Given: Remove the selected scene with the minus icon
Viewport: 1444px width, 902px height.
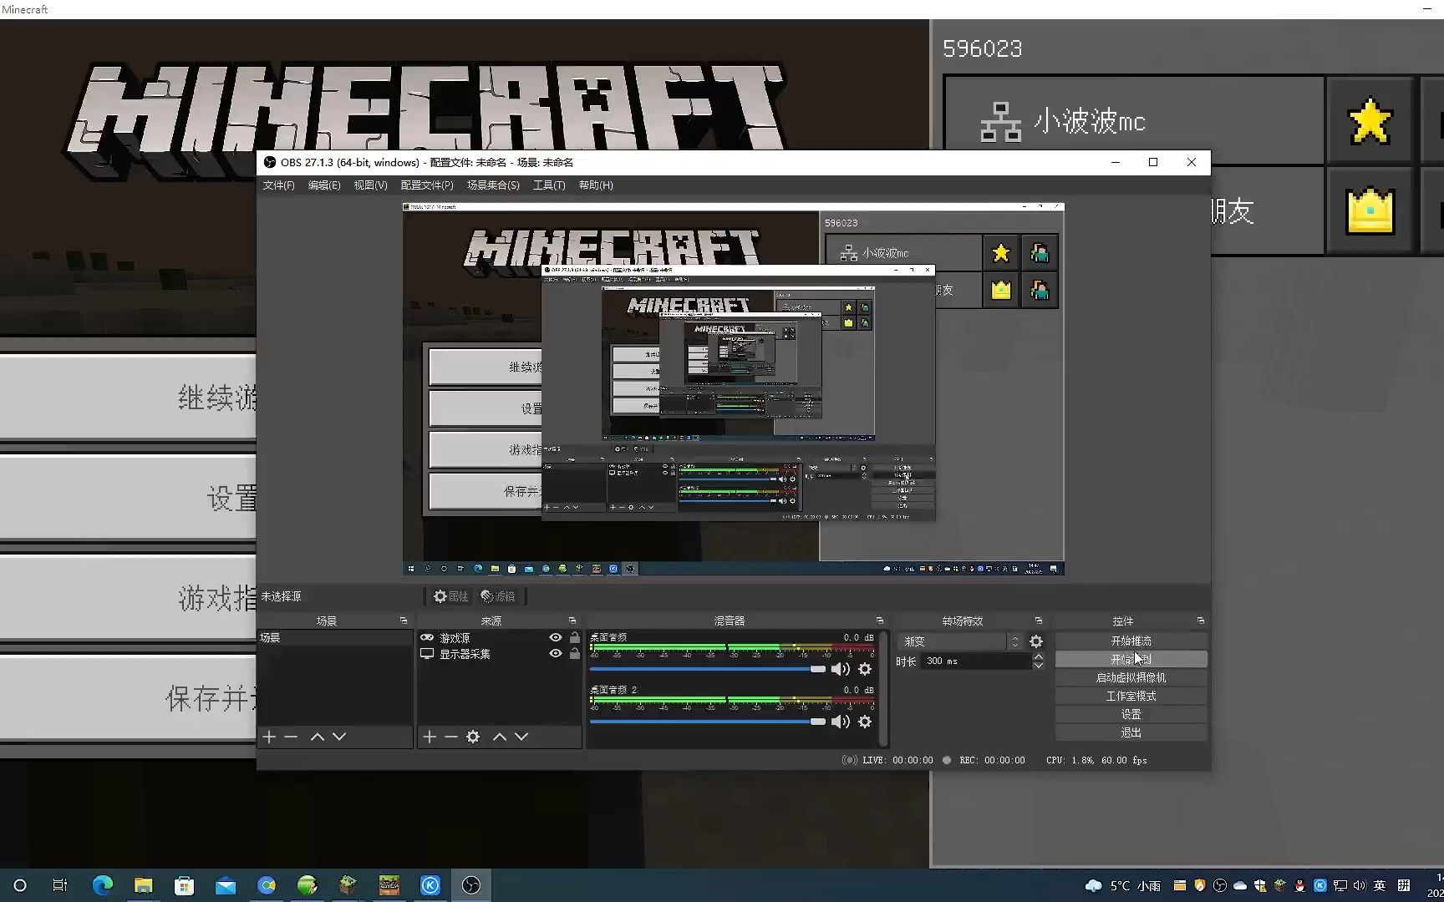Looking at the screenshot, I should [291, 737].
